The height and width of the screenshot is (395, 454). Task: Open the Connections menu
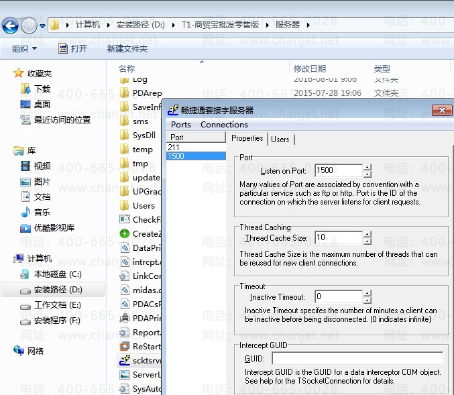coord(224,125)
